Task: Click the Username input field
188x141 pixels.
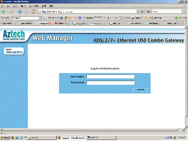Action: [110, 77]
